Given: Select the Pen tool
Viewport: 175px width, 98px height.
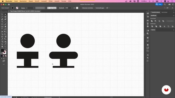Looking at the screenshot, I should tap(2, 19).
